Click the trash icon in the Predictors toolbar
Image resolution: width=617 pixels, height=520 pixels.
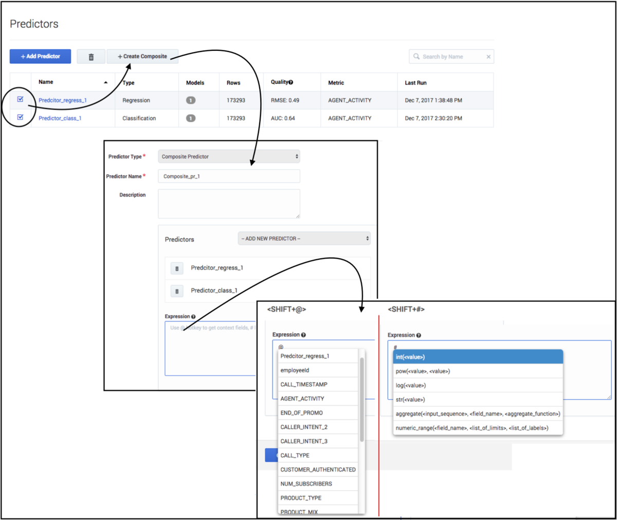coord(91,56)
